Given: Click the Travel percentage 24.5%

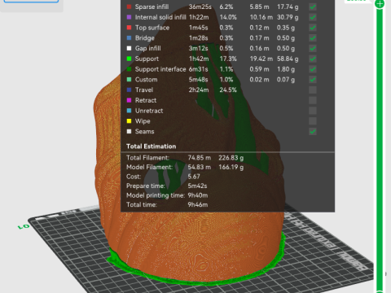Looking at the screenshot, I should pyautogui.click(x=228, y=90).
